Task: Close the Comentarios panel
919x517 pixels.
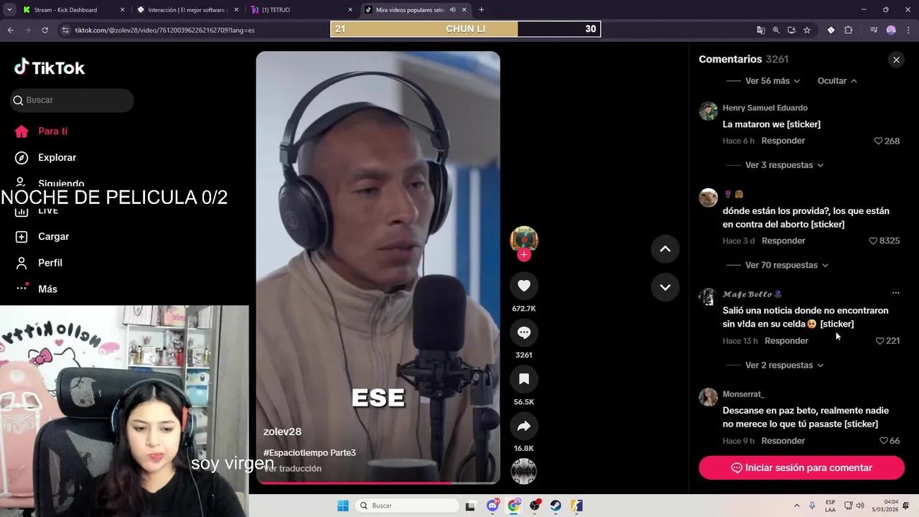Action: coord(896,60)
